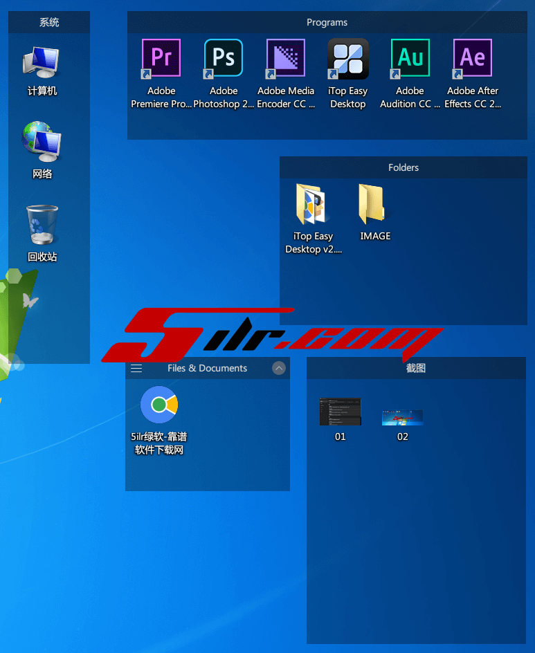The image size is (535, 653).
Task: Select the iTop Easy Desktop v2 folder
Action: (313, 204)
